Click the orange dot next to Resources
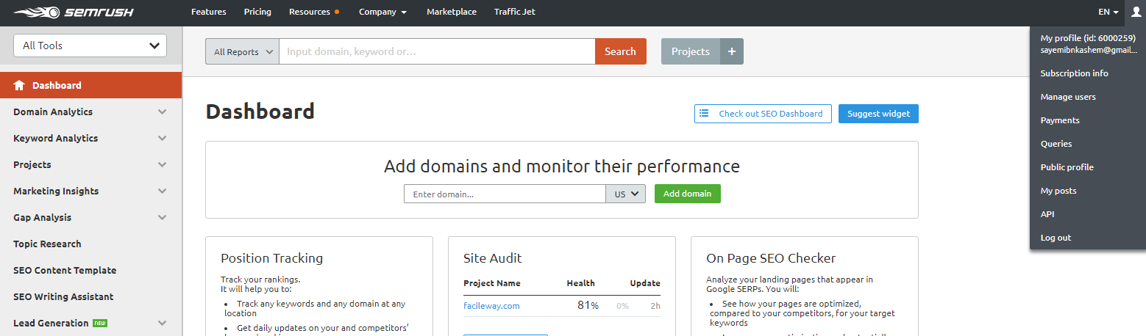Image resolution: width=1146 pixels, height=336 pixels. pyautogui.click(x=337, y=12)
